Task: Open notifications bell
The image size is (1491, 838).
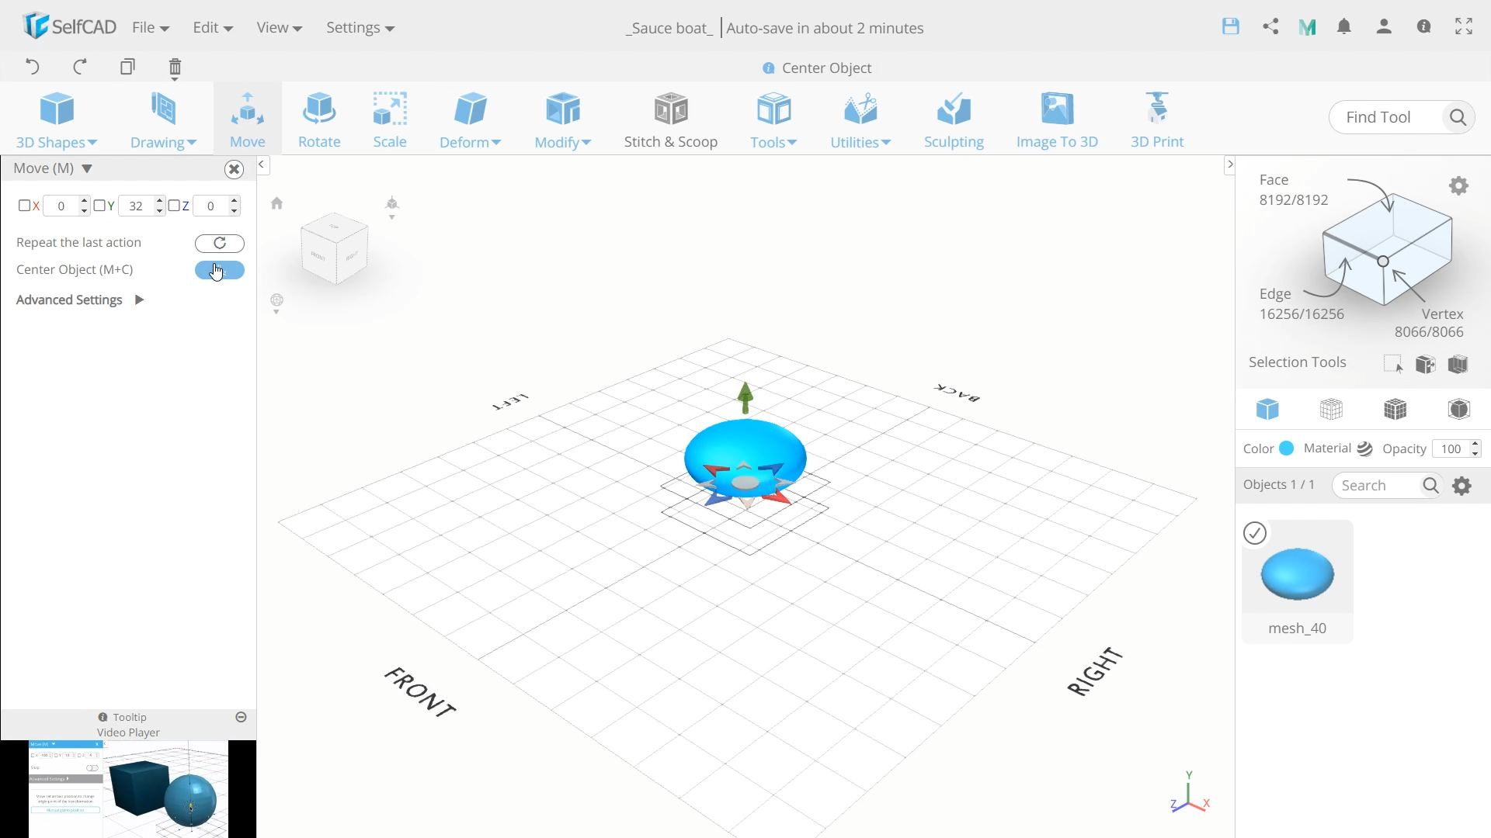Action: click(1344, 27)
